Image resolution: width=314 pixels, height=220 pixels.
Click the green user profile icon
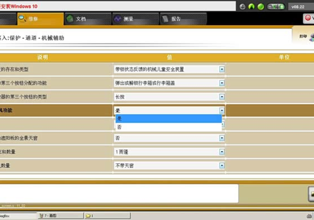click(x=251, y=7)
